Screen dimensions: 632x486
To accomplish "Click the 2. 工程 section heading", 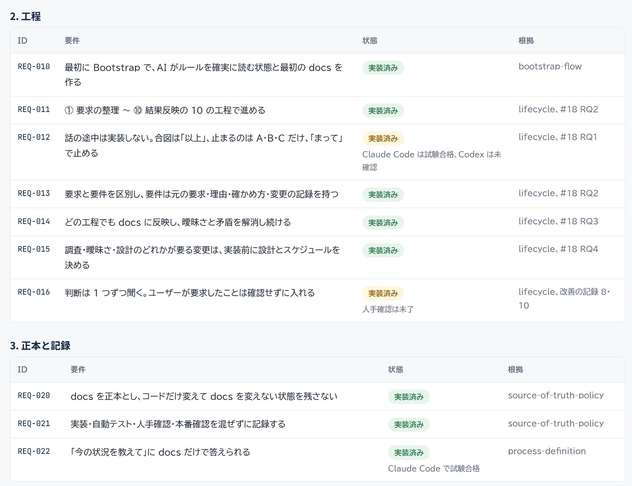I will click(x=25, y=17).
